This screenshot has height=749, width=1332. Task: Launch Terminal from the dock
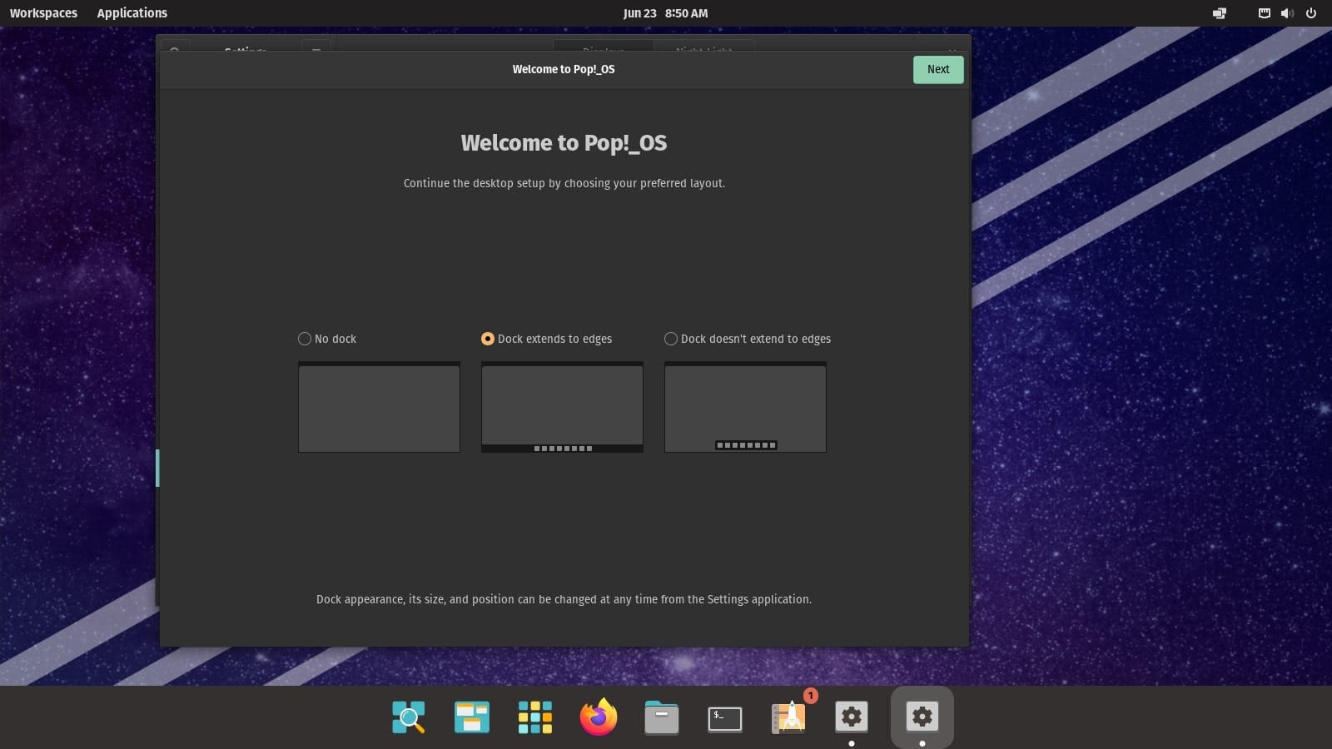point(724,718)
